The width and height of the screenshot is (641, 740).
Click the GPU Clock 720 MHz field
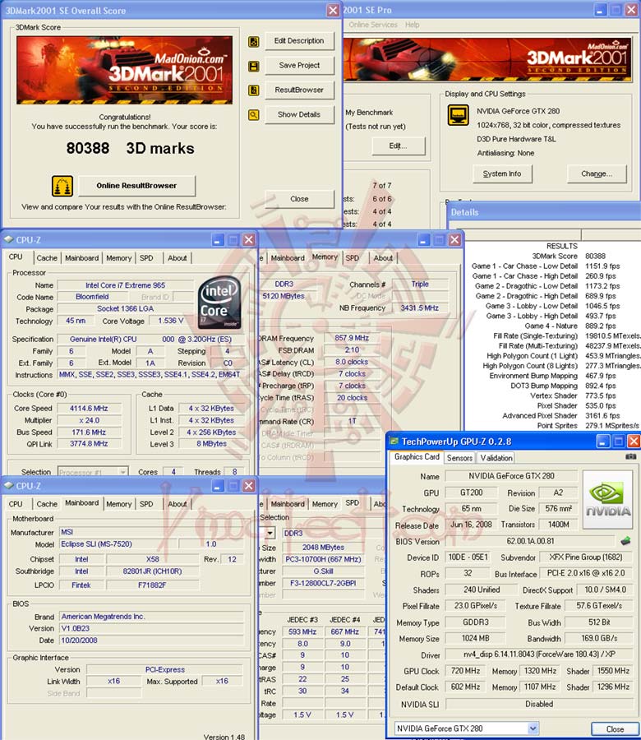[465, 671]
